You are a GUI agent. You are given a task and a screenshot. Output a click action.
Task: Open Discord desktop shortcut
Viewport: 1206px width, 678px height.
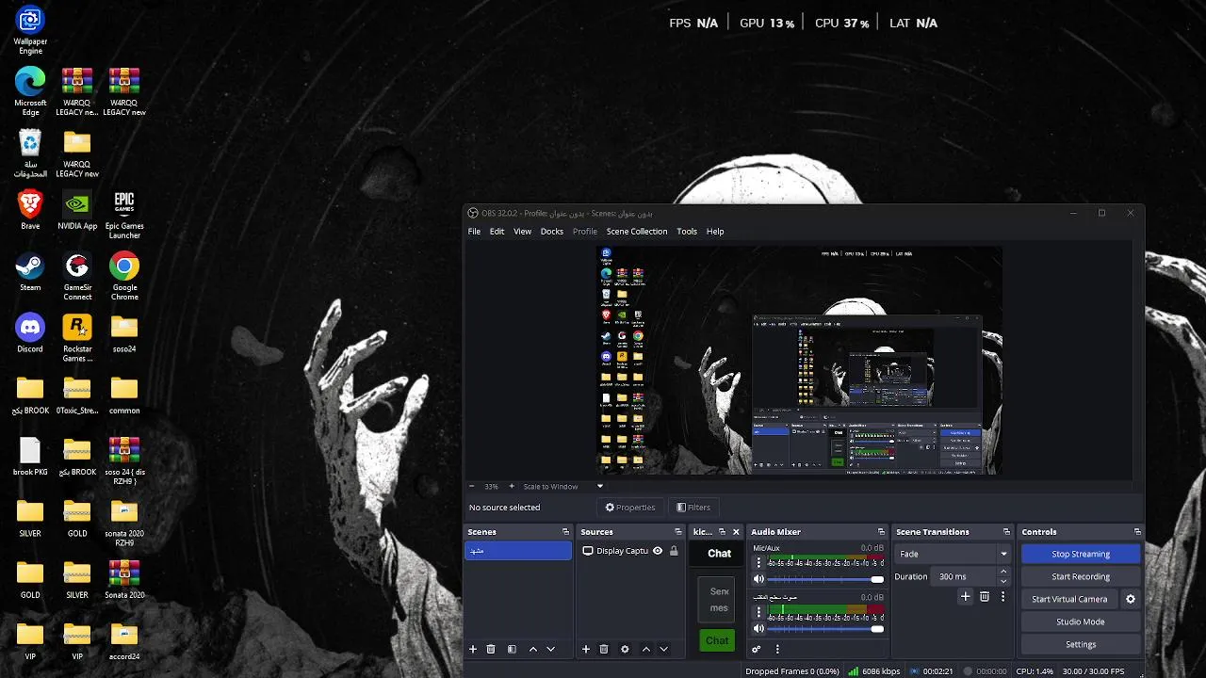click(x=30, y=333)
